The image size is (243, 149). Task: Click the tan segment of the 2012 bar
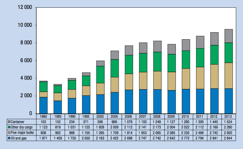(x=214, y=76)
